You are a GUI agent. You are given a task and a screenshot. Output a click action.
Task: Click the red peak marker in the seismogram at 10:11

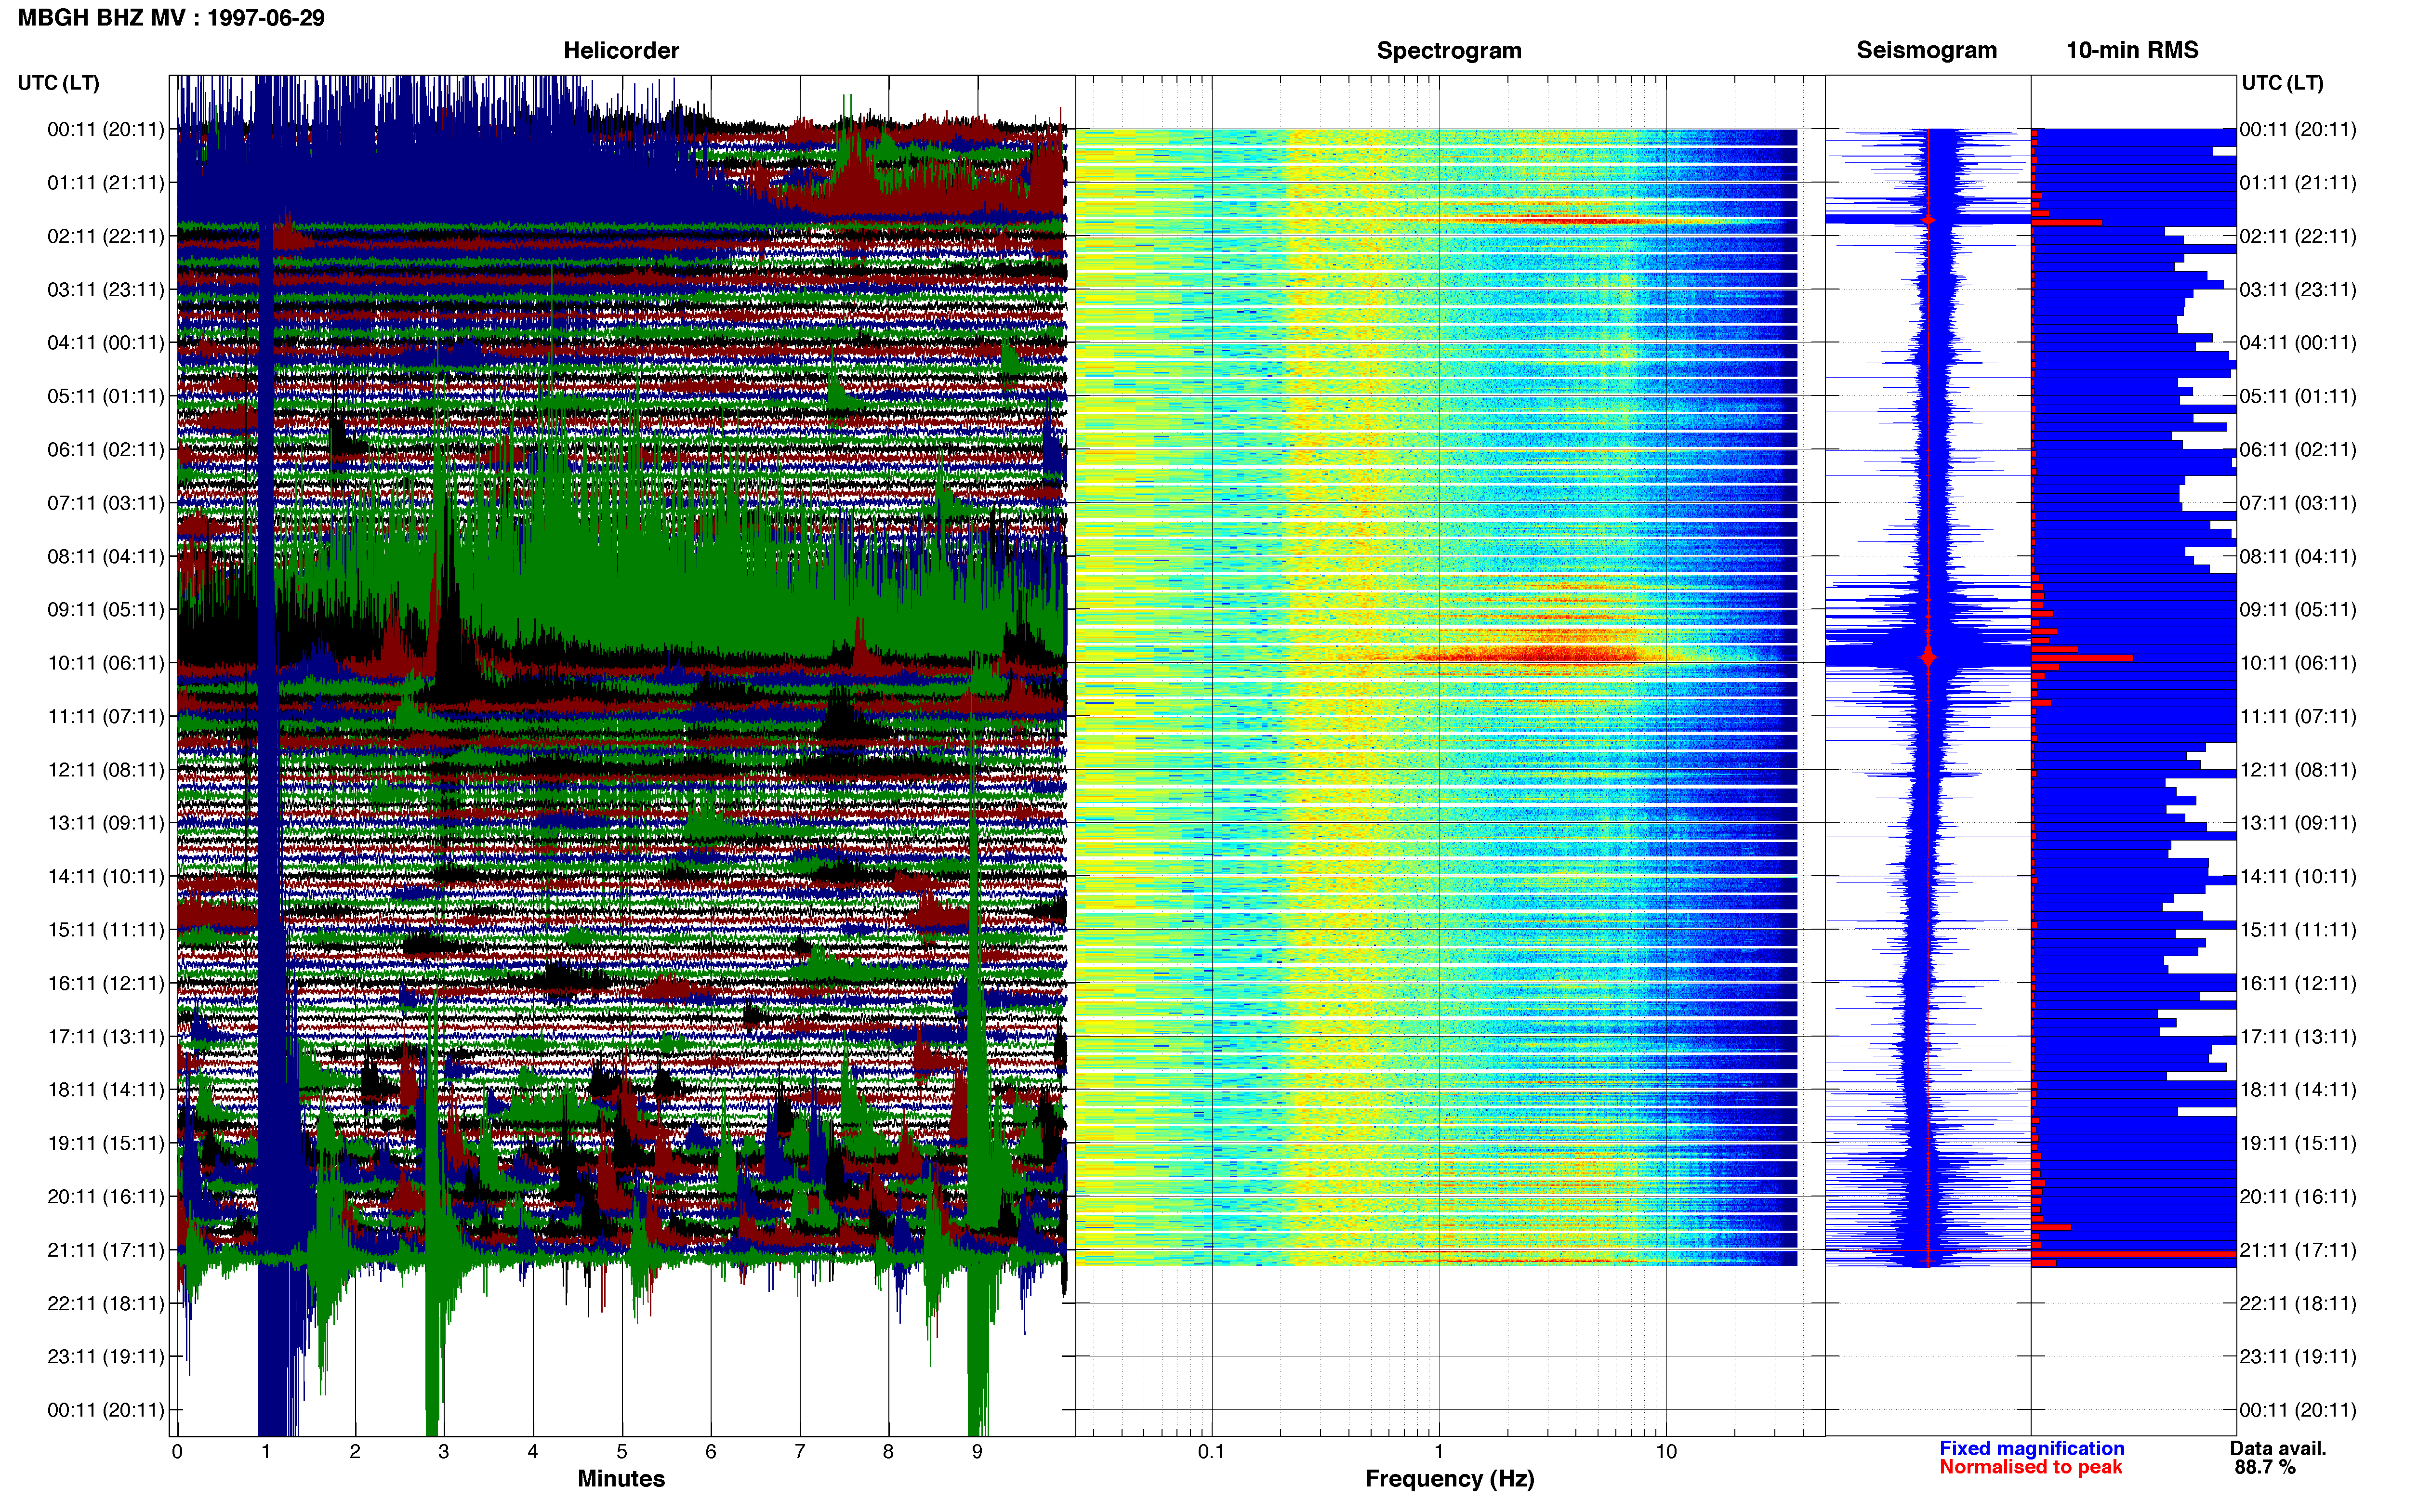[x=1928, y=657]
